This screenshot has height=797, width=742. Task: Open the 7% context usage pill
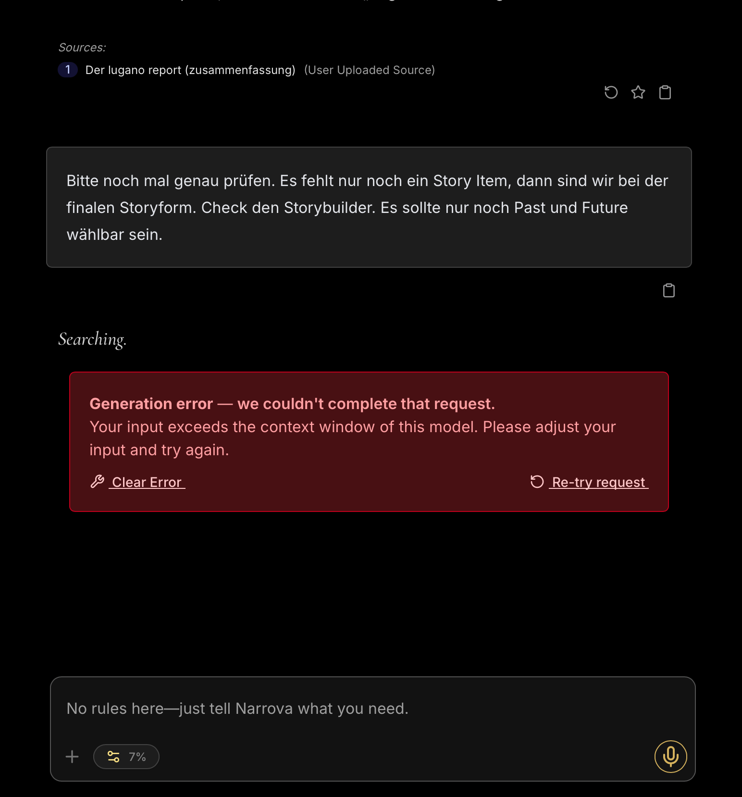pos(126,757)
